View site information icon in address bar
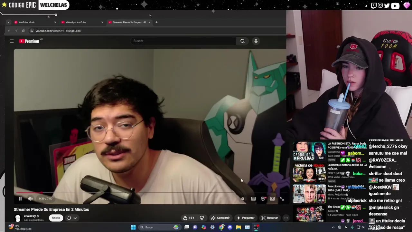 (32, 31)
